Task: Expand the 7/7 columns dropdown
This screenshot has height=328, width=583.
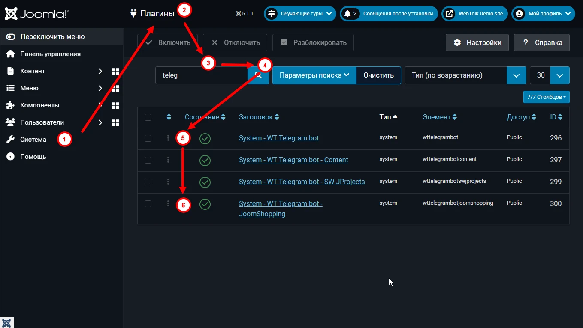Action: tap(546, 97)
